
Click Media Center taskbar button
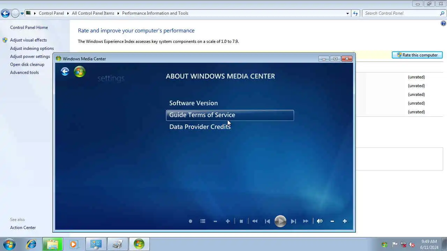pos(139,244)
